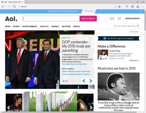Click Get the AOL app for desktop banner
This screenshot has height=113, width=146.
(119, 38)
